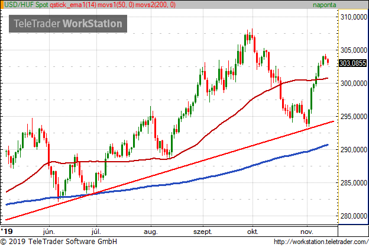
Task: Click the jún. month label
Action: (x=49, y=232)
